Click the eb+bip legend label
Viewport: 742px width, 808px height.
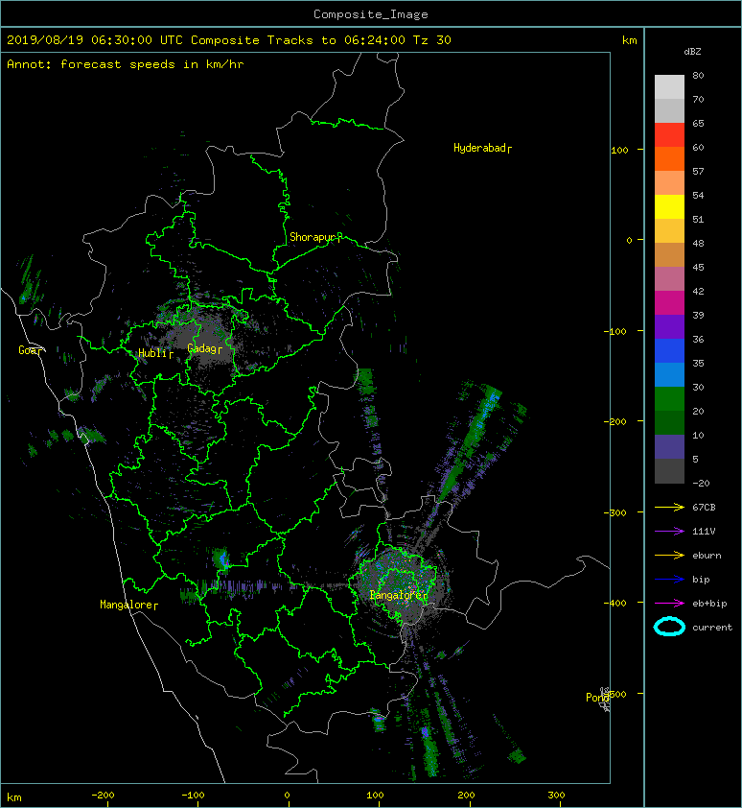click(x=710, y=604)
